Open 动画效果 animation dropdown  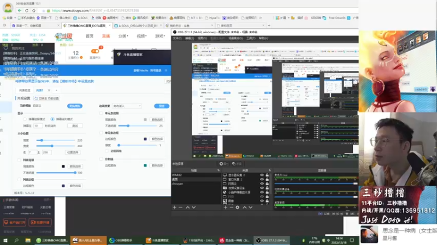pyautogui.click(x=127, y=106)
